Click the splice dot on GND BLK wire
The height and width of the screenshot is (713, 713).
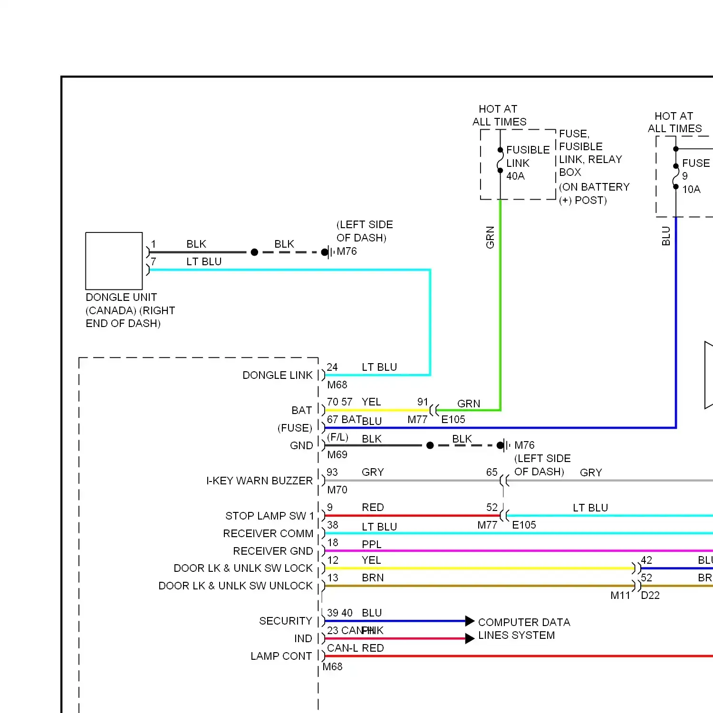coord(430,445)
